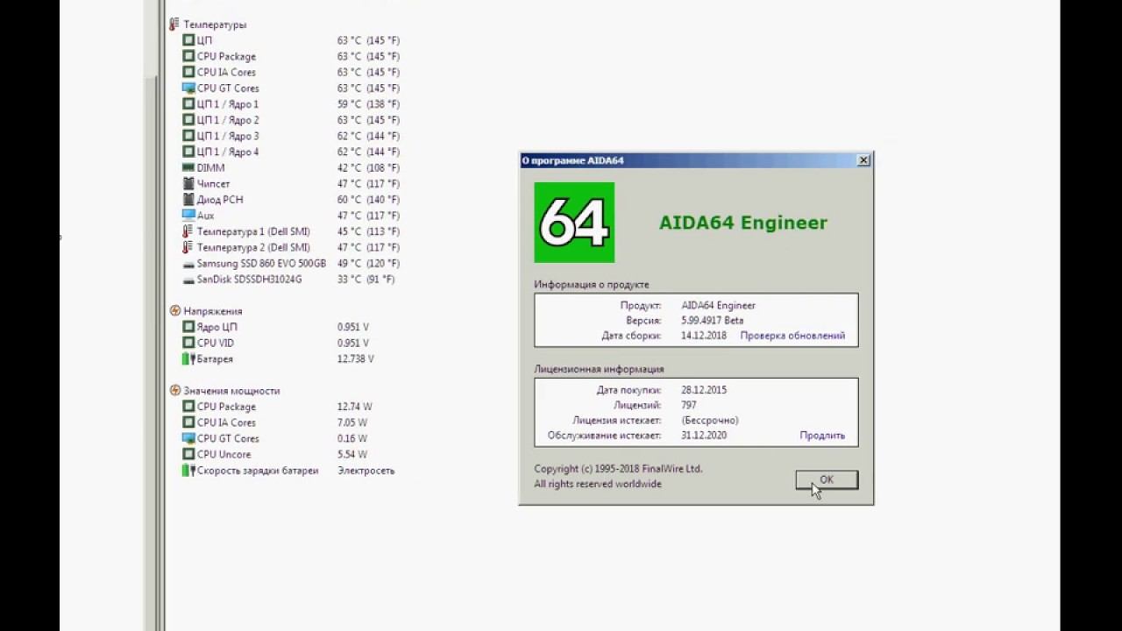The image size is (1122, 631).
Task: Select the 45 °C (113 °F) Dell SMI reading
Action: pos(368,232)
